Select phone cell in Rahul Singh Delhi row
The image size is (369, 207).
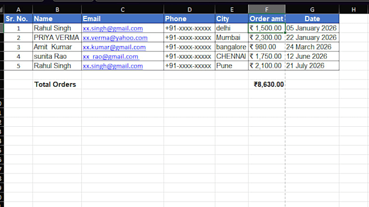click(x=189, y=28)
